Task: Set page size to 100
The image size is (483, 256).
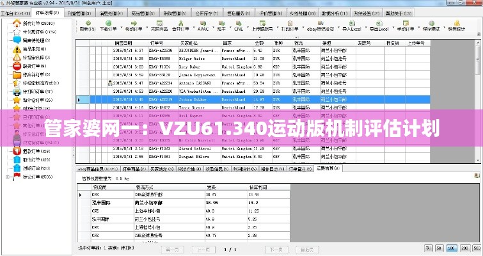Action: 452,248
